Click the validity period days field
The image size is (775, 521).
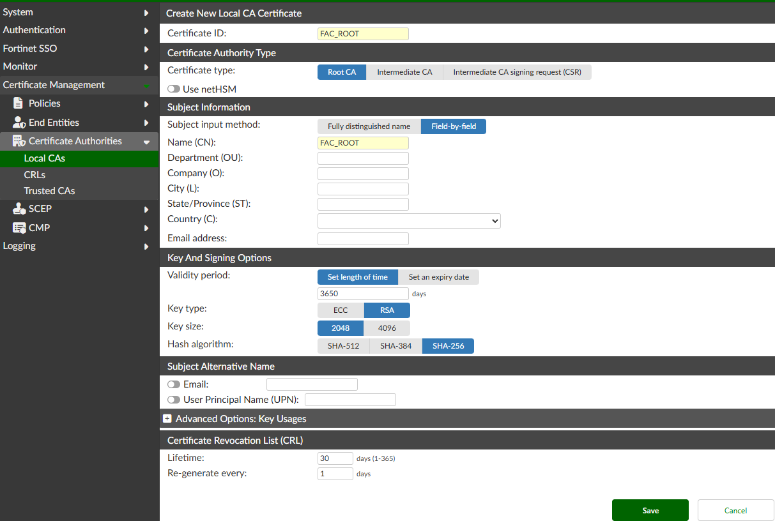(363, 294)
